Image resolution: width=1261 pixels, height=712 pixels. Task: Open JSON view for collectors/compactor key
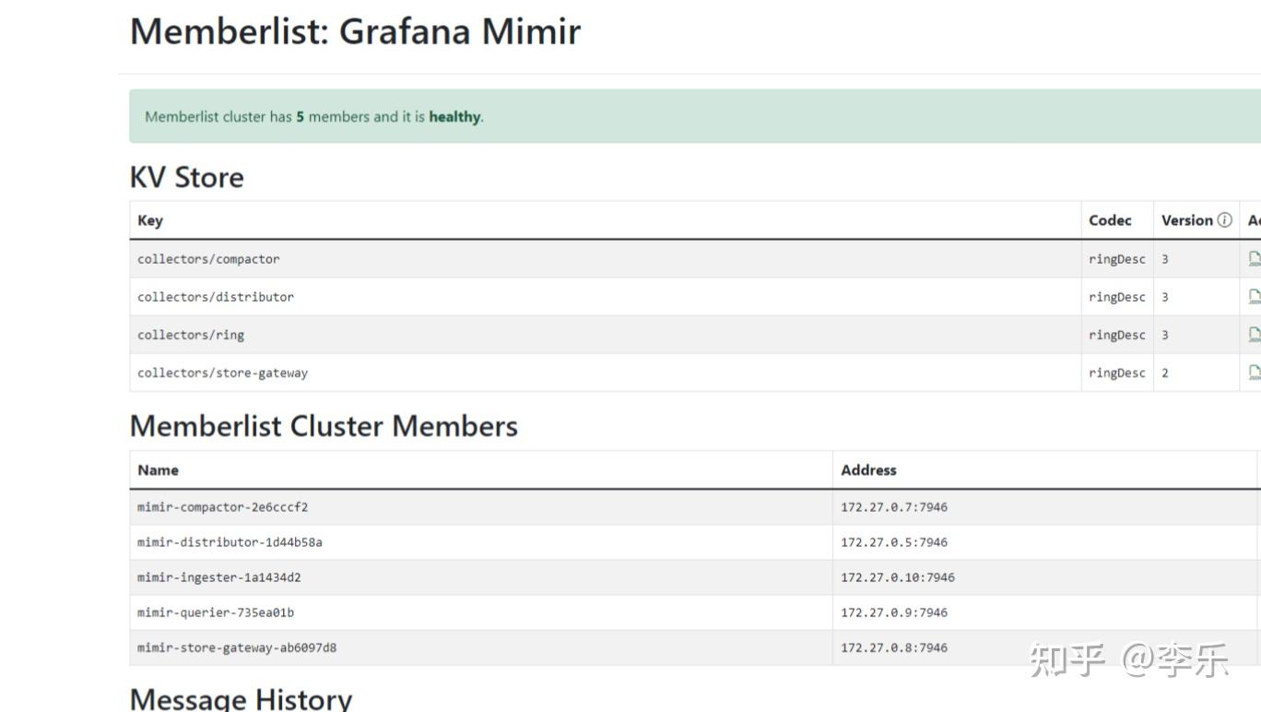point(1254,259)
